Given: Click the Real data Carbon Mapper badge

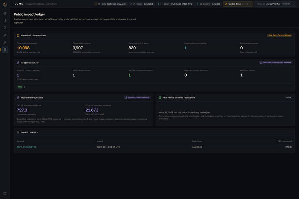Looking at the screenshot, I should 280,35.
